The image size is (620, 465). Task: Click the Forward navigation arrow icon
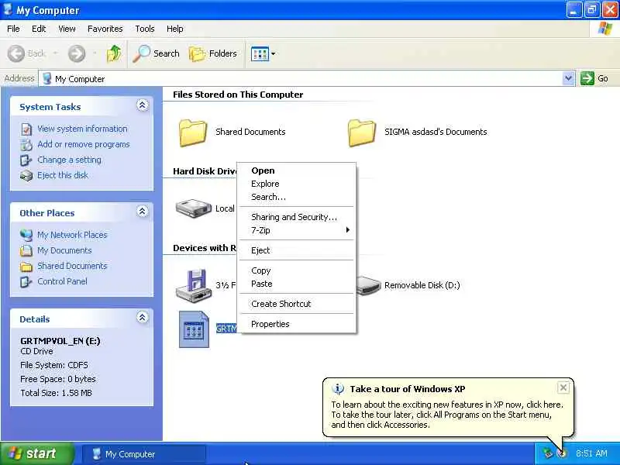click(x=76, y=53)
